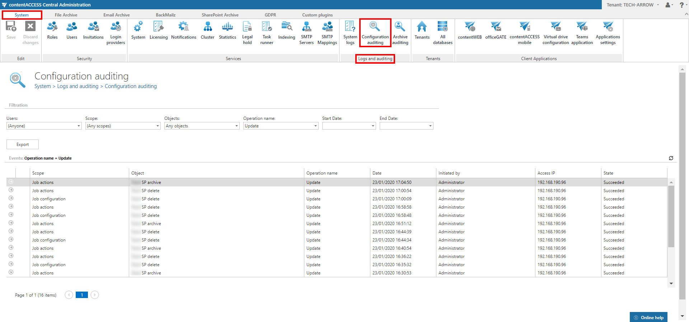Expand the first Job actions row details
This screenshot has height=322, width=689.
(x=11, y=182)
